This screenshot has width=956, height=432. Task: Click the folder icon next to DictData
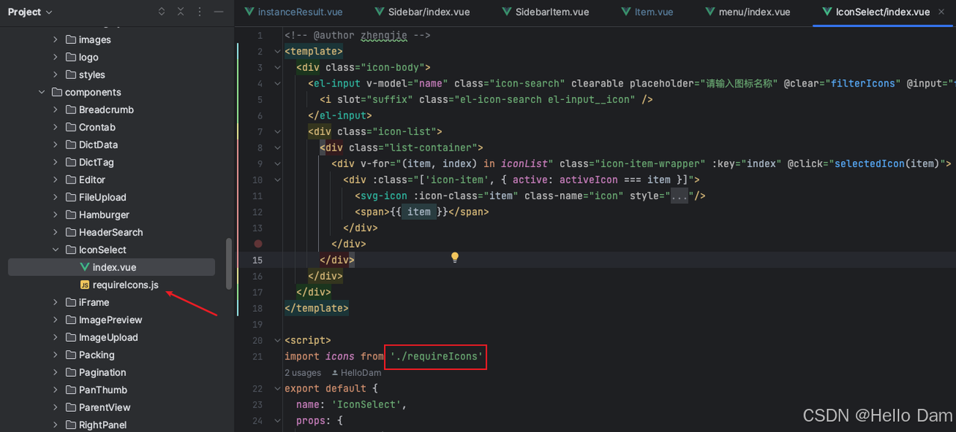tap(71, 145)
